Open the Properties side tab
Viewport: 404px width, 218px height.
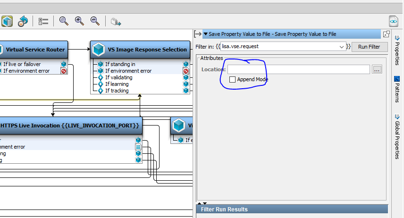click(397, 53)
